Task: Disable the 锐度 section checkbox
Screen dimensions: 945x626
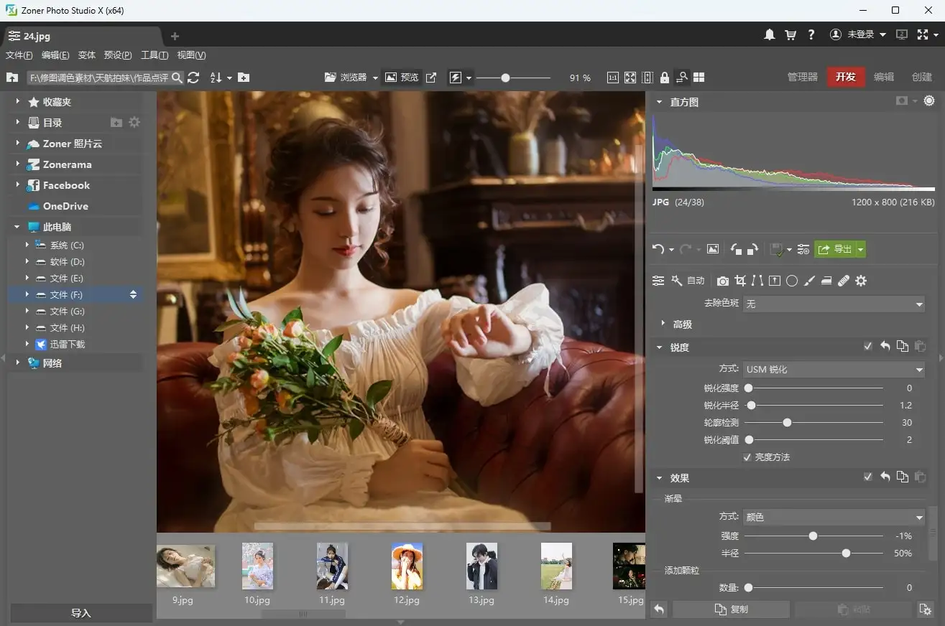Action: pyautogui.click(x=868, y=347)
